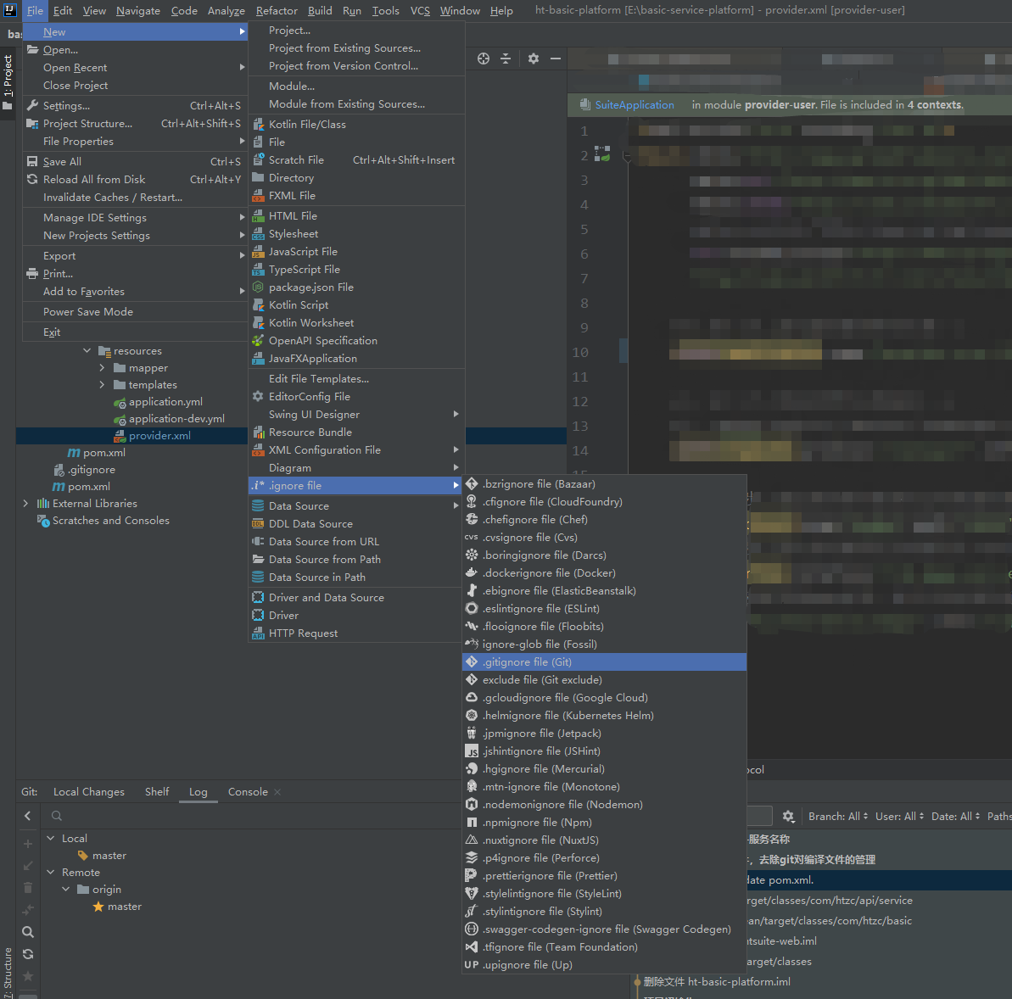The height and width of the screenshot is (999, 1012).
Task: Switch to the Shelf tab
Action: coord(157,792)
